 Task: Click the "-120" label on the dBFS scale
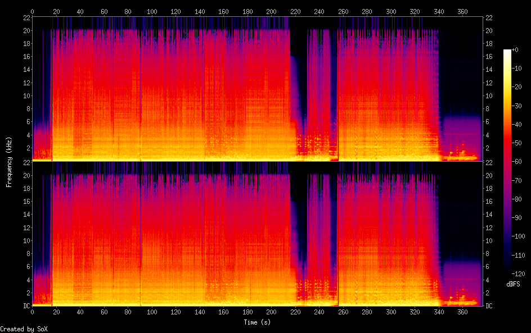[x=518, y=274]
